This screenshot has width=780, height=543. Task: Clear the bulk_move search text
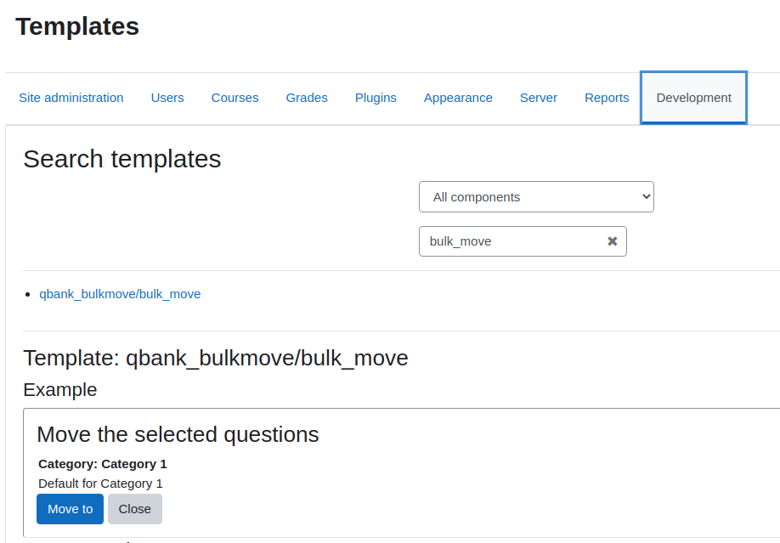[x=613, y=241]
